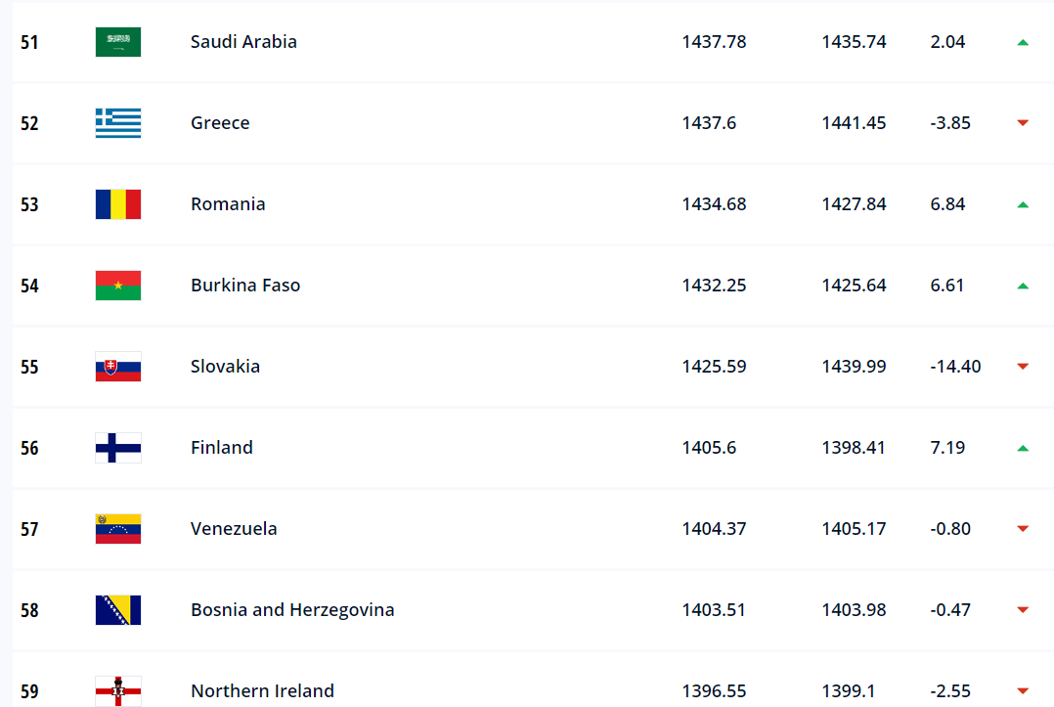This screenshot has width=1054, height=707.
Task: Click the Bosnia and Herzegovina flag
Action: point(118,610)
